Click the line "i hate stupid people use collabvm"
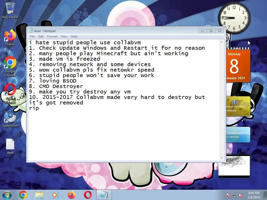 click(85, 42)
